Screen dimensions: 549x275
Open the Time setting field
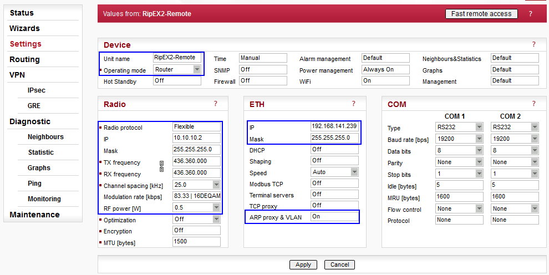(x=263, y=58)
